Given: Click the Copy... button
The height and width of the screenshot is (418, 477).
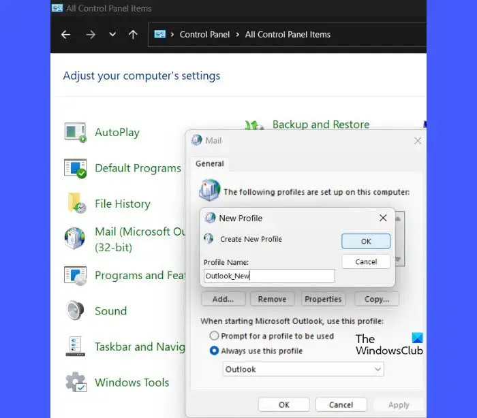Looking at the screenshot, I should tap(377, 299).
